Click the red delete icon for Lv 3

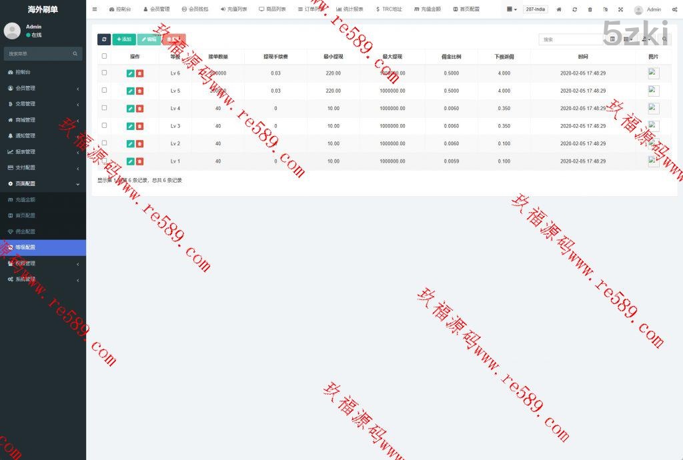point(139,126)
